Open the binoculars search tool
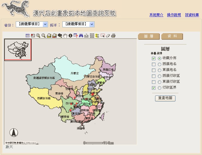Image resolution: width=202 pixels, height=155 pixels. coord(81,36)
